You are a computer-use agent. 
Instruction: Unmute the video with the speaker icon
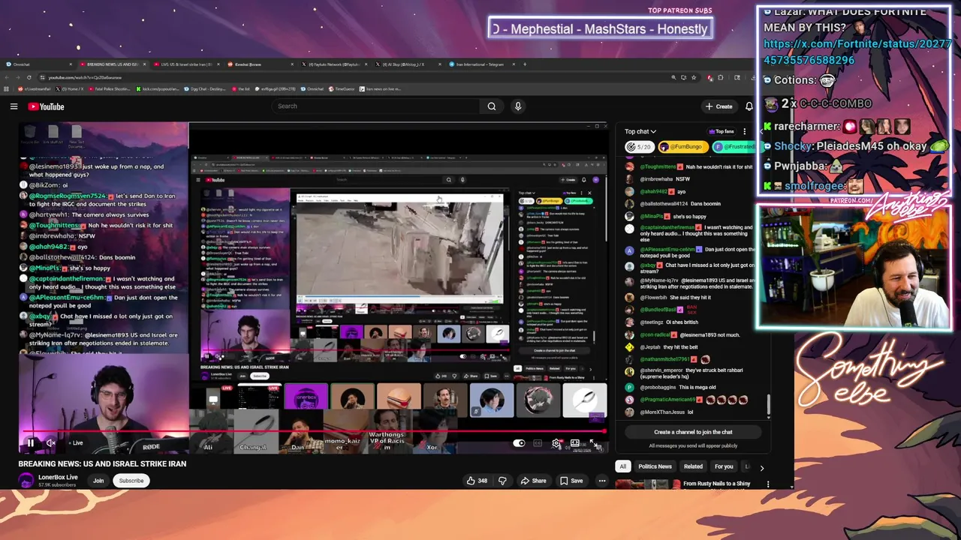[x=51, y=443]
